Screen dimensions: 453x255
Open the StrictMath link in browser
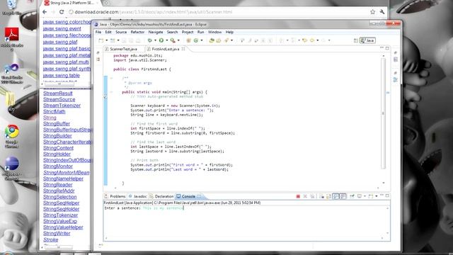click(55, 112)
